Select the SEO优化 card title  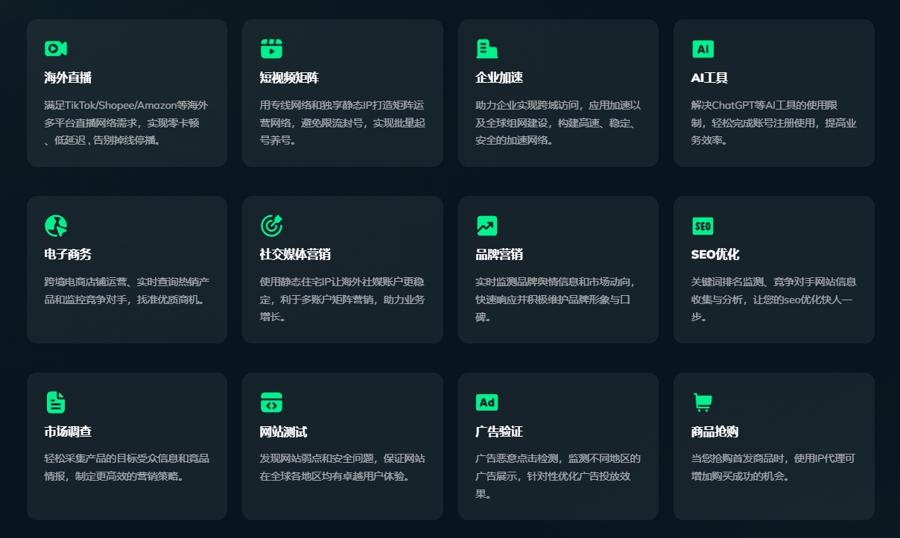(x=714, y=254)
